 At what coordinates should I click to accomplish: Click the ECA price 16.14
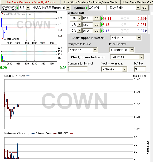[107, 19]
